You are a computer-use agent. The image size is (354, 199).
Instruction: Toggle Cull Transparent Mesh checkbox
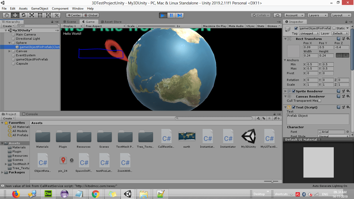coord(320,101)
